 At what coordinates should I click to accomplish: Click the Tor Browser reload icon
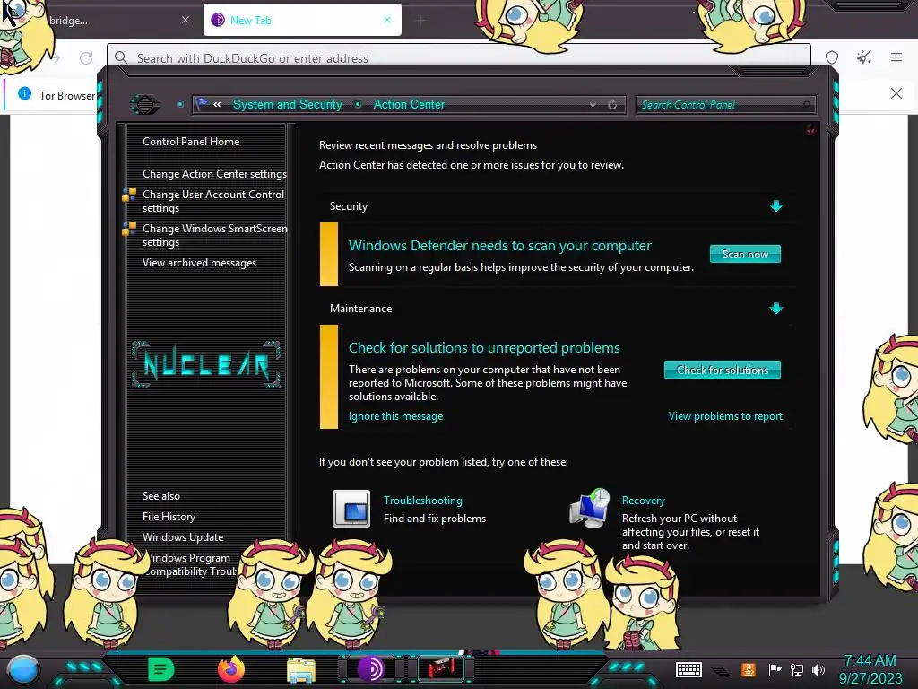click(x=86, y=58)
